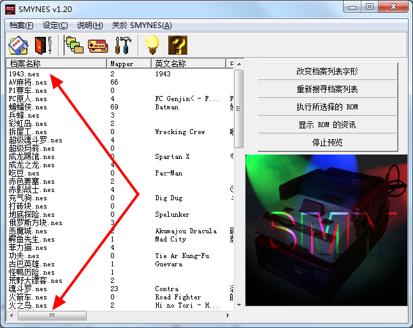Click the 执行所选择的 ROM button
413x328 pixels.
pos(328,107)
